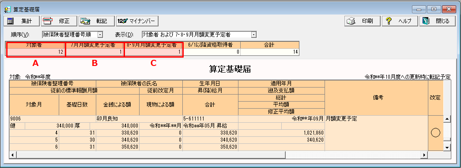Click the 月額変更予定 remark cell
This screenshot has width=461, height=168.
(376, 133)
